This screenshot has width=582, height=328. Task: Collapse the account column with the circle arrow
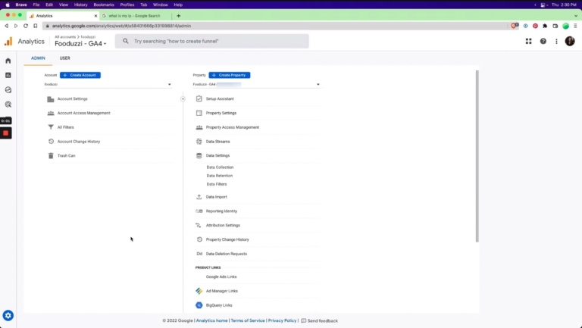click(183, 98)
